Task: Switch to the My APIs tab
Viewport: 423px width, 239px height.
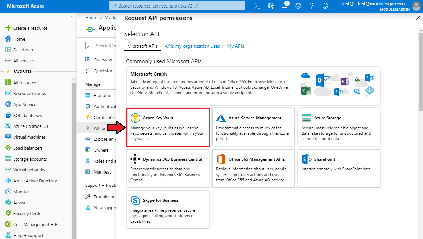Action: tap(236, 46)
